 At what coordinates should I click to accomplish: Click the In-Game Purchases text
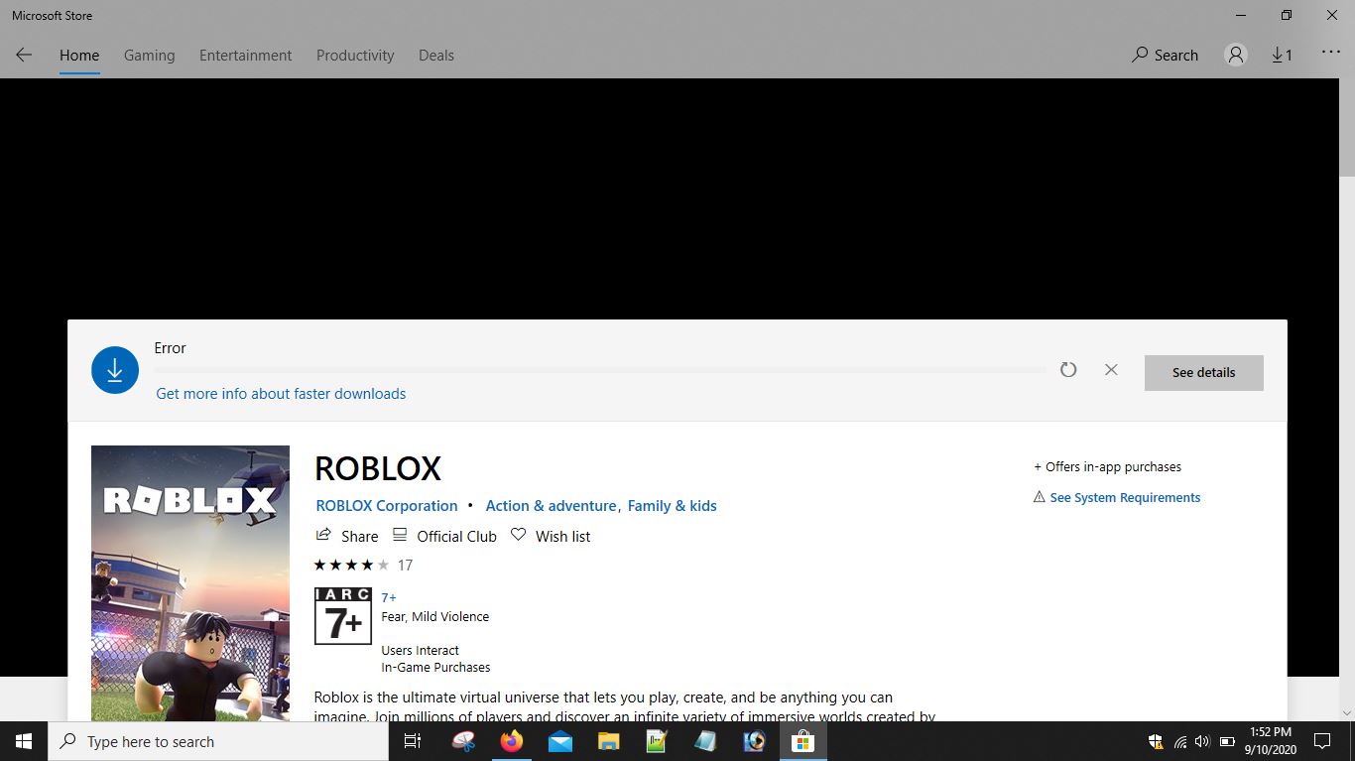click(435, 668)
